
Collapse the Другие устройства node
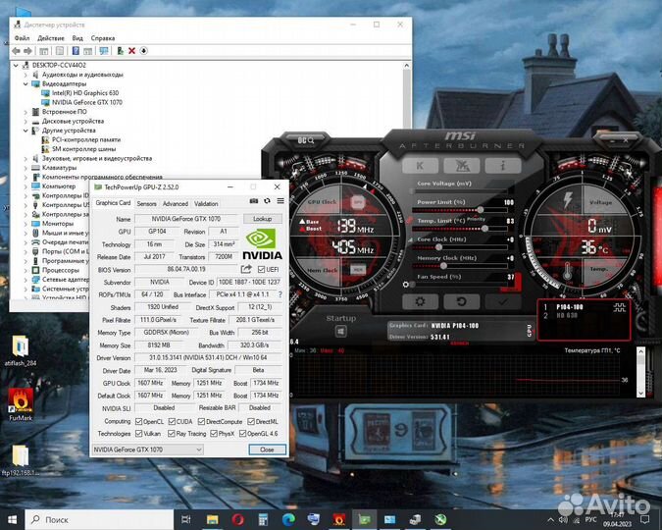point(25,131)
